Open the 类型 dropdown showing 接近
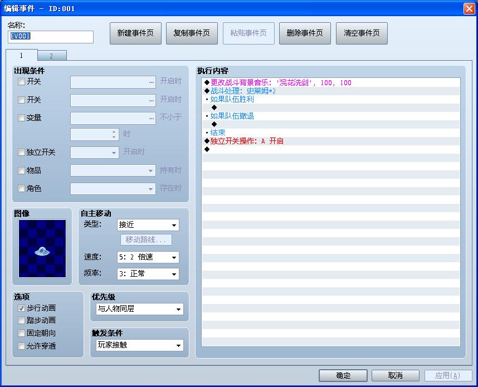478x387 pixels. tap(148, 225)
